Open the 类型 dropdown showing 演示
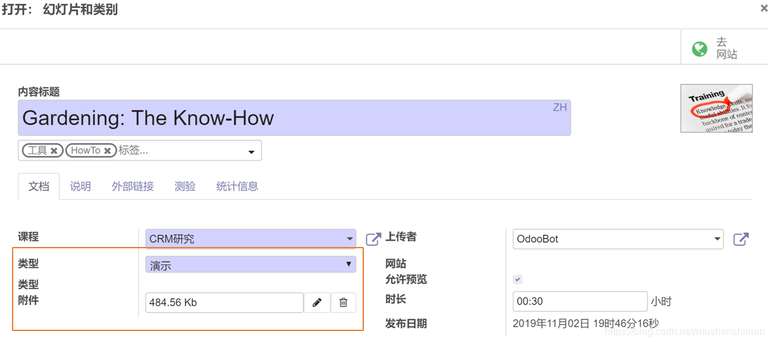Image resolution: width=770 pixels, height=343 pixels. tap(348, 264)
